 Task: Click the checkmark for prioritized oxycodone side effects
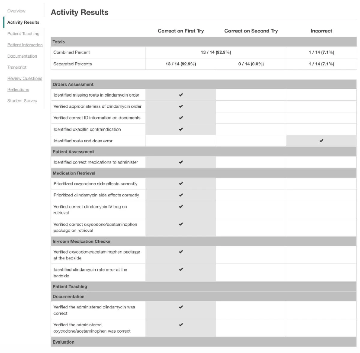point(180,184)
